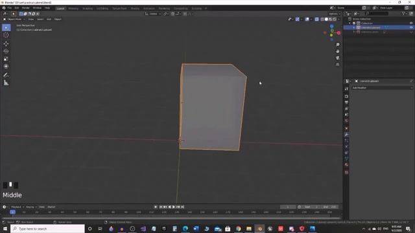Open the Render menu

(x=26, y=8)
